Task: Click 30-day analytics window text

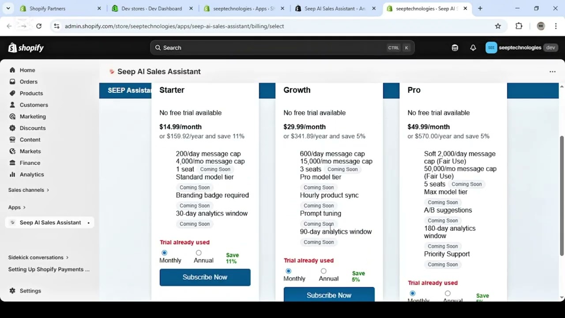Action: 212,213
